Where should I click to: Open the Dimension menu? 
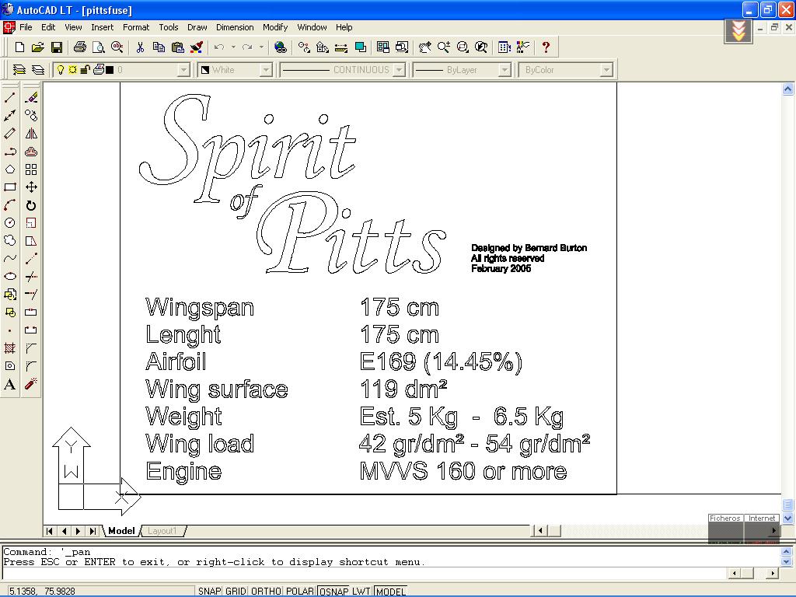235,27
